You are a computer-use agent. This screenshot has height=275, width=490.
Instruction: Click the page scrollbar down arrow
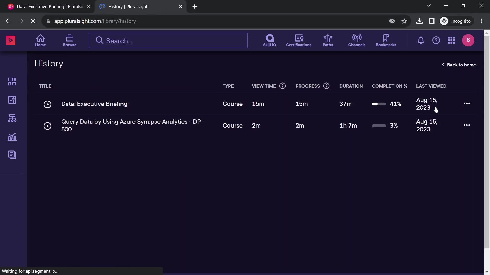487,272
